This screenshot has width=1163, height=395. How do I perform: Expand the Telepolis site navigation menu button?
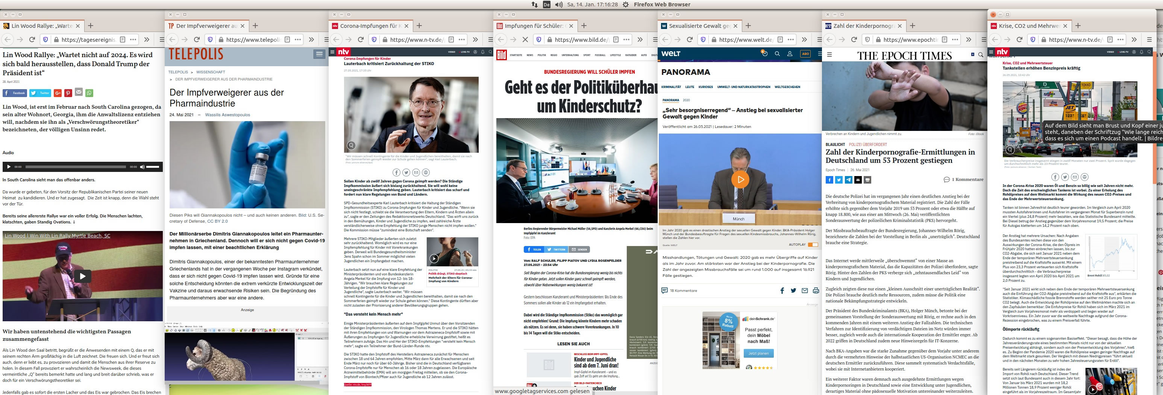pyautogui.click(x=319, y=54)
